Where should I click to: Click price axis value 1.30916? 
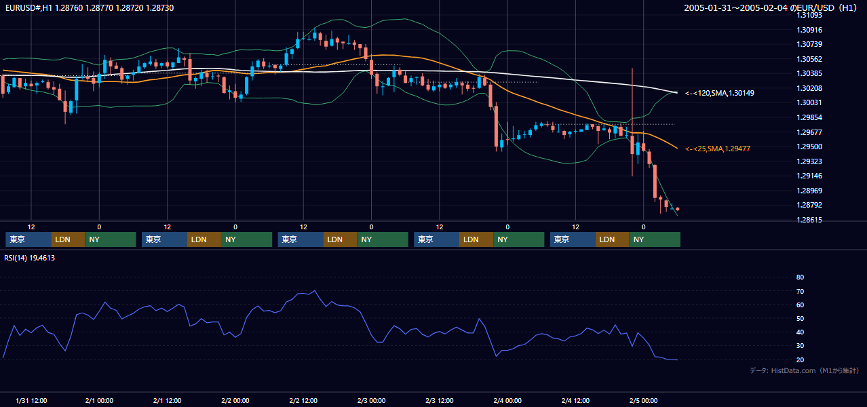tap(809, 30)
